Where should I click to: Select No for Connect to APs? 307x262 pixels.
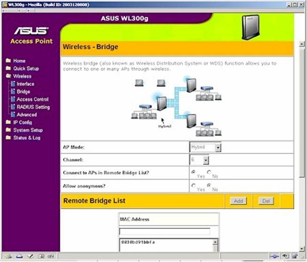209,172
